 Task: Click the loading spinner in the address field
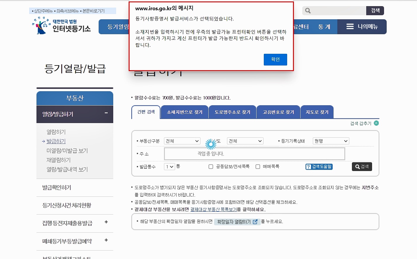click(x=211, y=144)
